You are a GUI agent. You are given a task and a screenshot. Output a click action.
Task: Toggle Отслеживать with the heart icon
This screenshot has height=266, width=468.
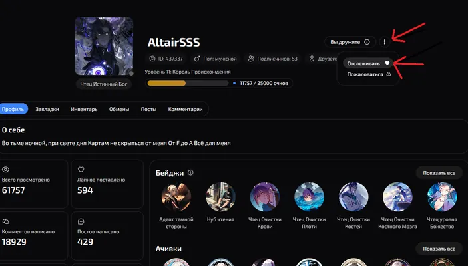367,63
